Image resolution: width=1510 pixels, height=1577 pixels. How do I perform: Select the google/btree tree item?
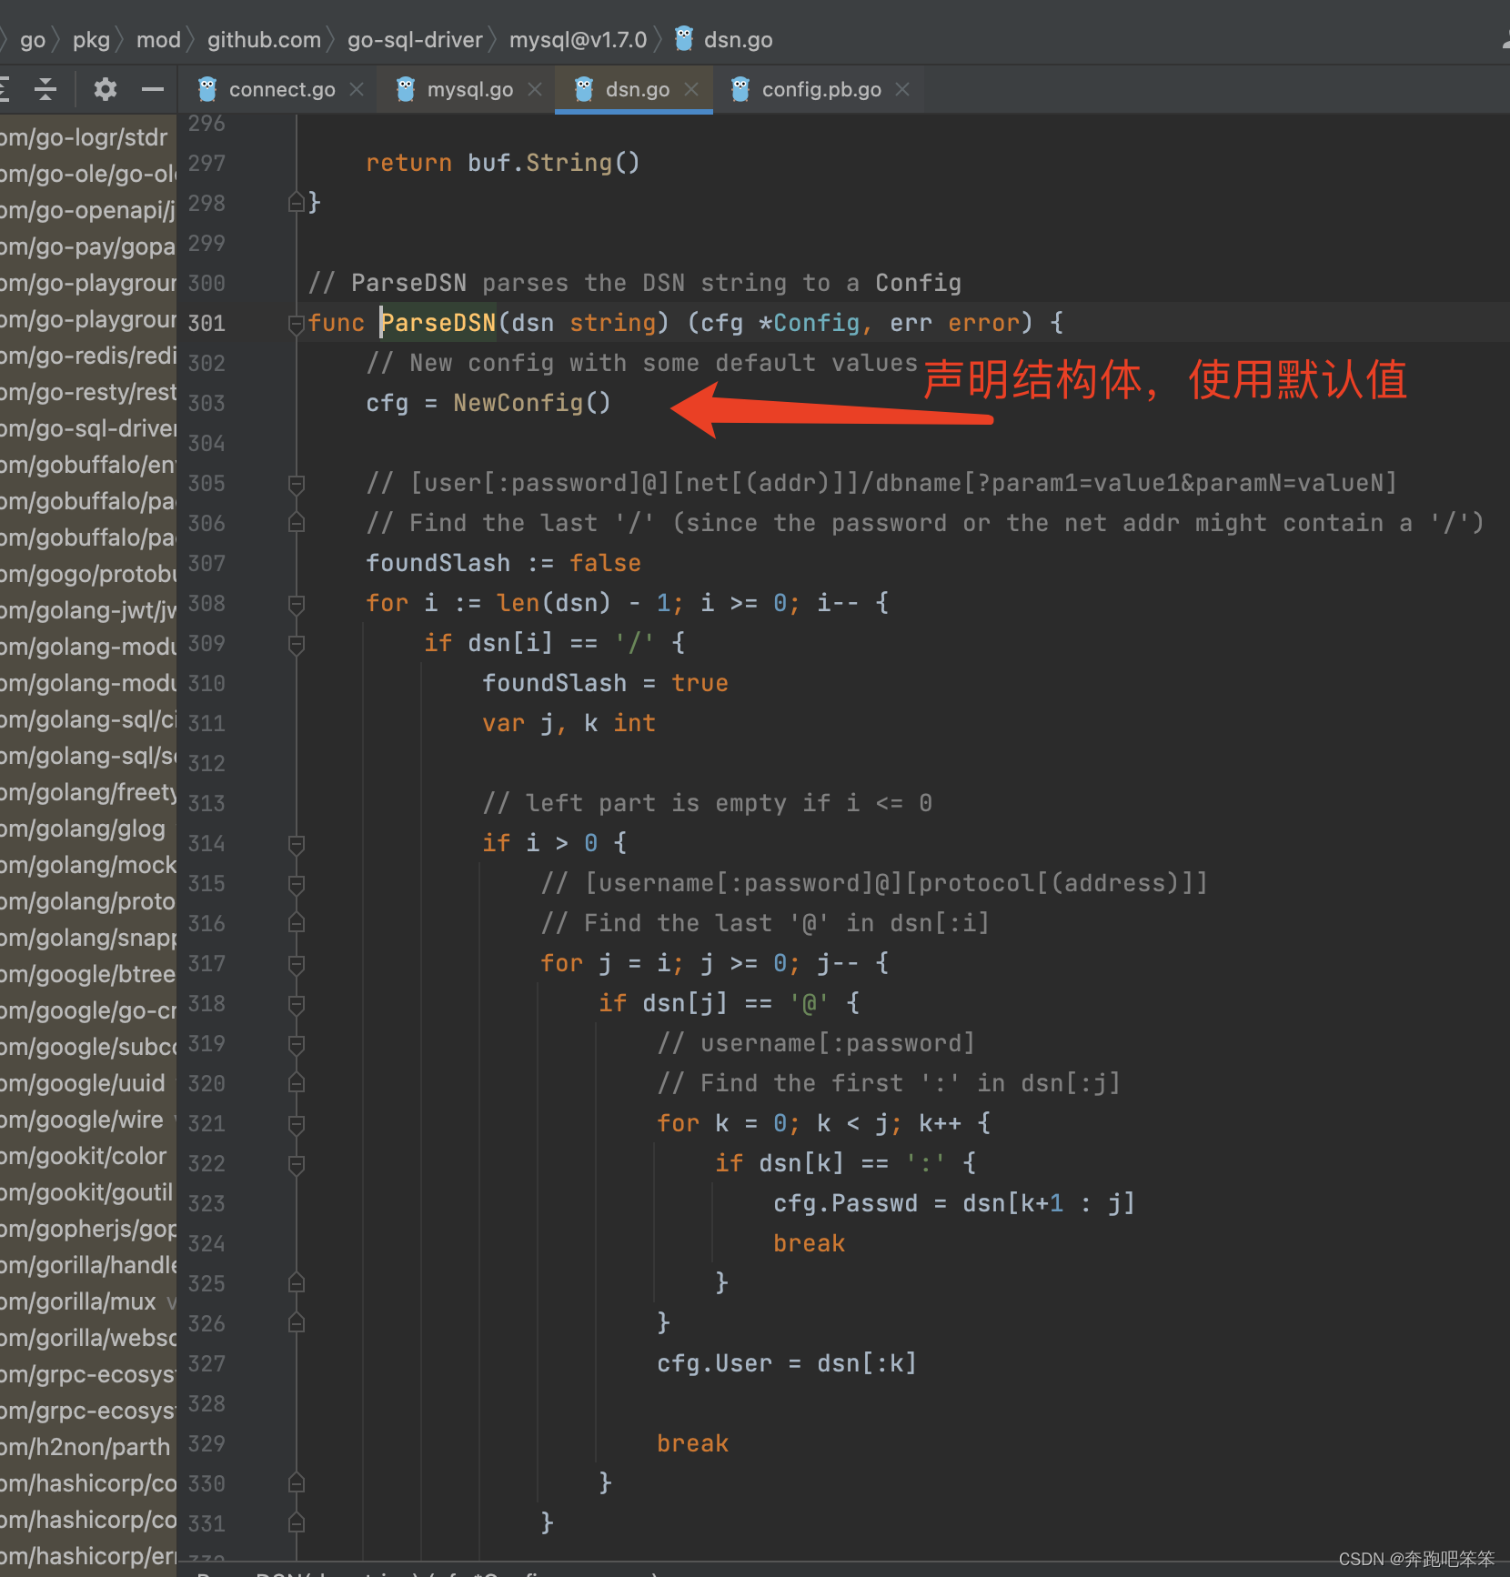(x=87, y=974)
